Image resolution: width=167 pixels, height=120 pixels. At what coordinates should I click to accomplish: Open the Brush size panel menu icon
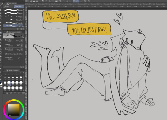click(x=4, y=70)
